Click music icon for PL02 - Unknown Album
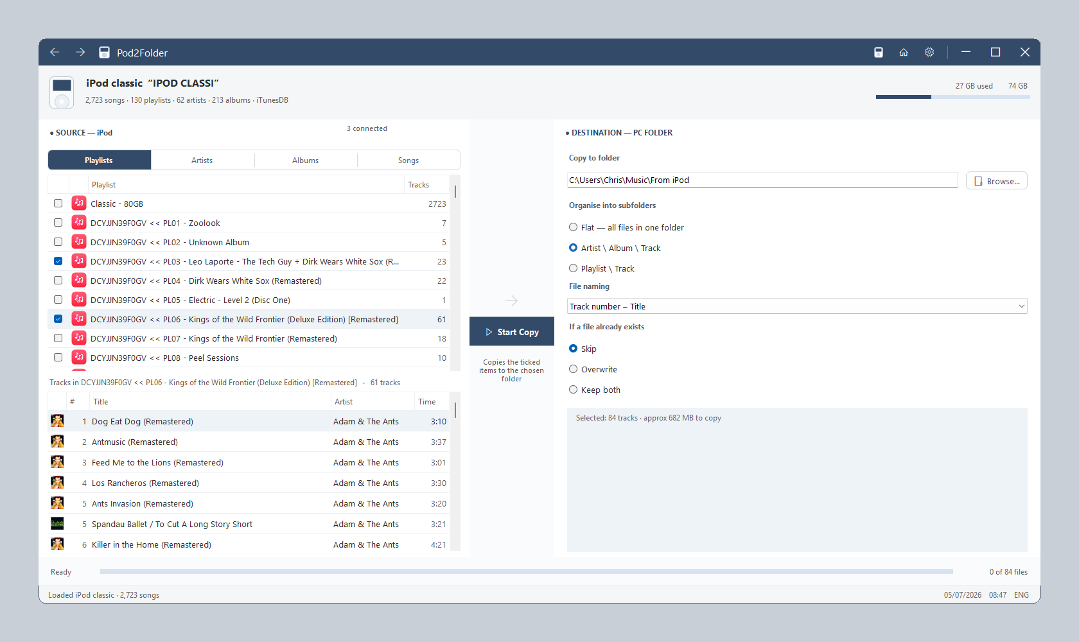The height and width of the screenshot is (642, 1079). pyautogui.click(x=79, y=241)
